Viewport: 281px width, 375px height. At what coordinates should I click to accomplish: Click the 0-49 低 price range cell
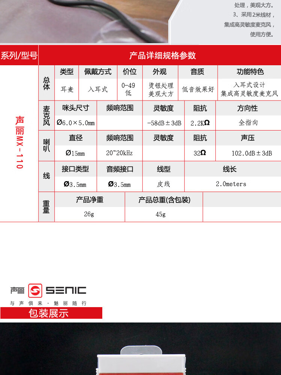coord(129,89)
